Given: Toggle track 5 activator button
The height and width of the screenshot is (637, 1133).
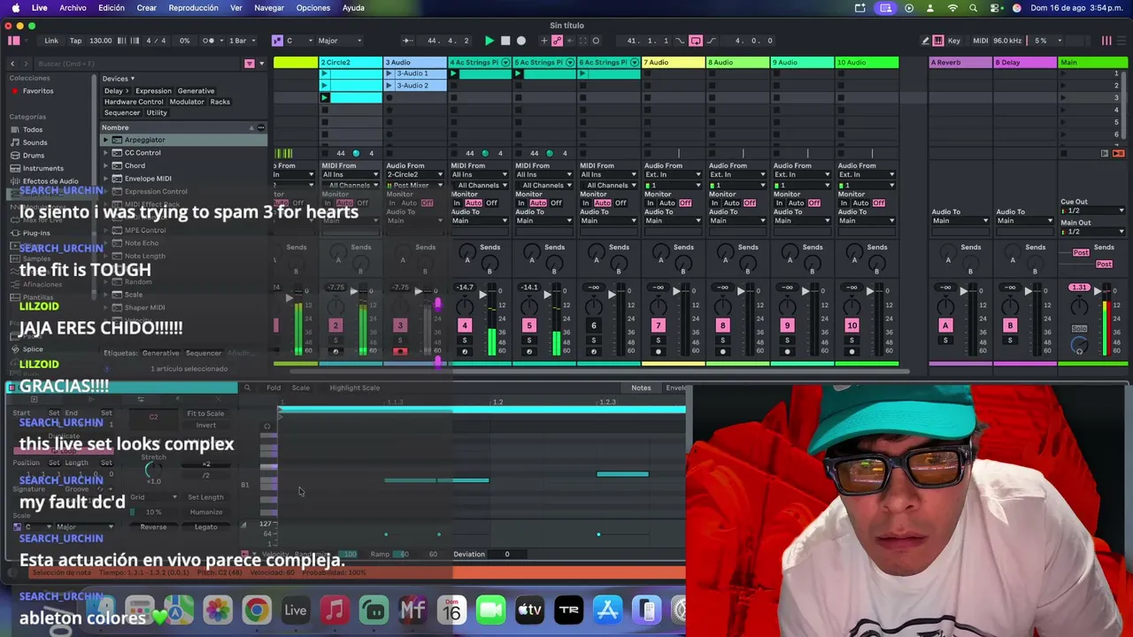Looking at the screenshot, I should tap(528, 326).
